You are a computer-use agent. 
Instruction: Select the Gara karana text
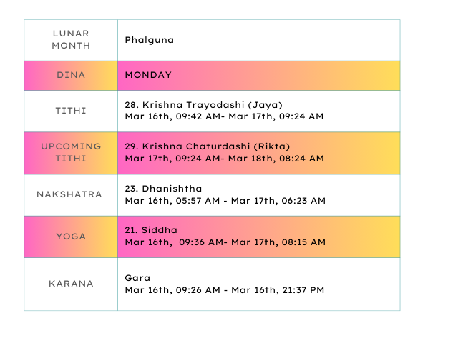click(136, 277)
